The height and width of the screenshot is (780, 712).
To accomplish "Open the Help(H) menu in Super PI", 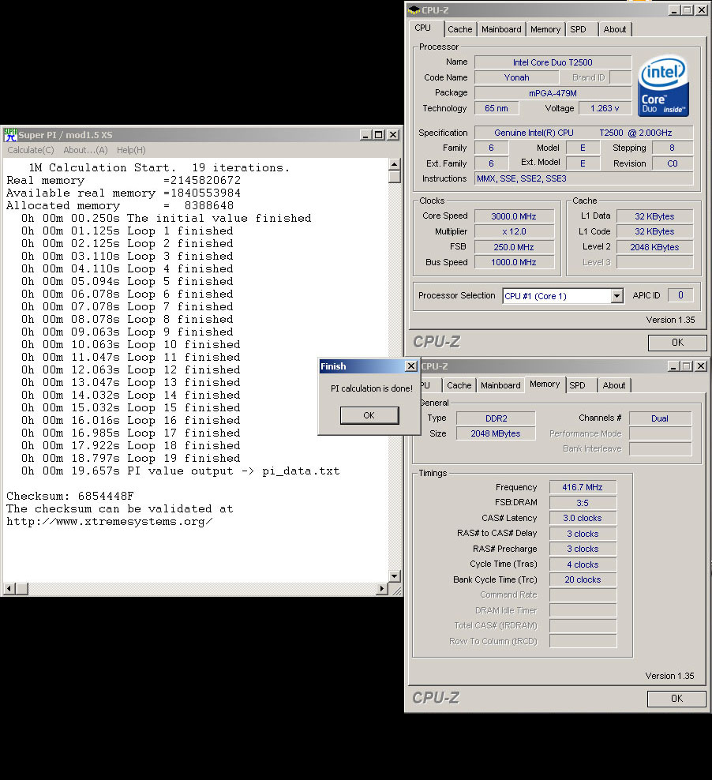I will (x=131, y=150).
